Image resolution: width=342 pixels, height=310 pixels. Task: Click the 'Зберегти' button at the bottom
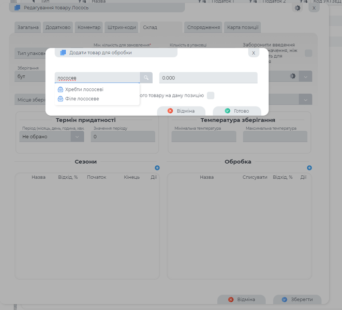coord(298,300)
